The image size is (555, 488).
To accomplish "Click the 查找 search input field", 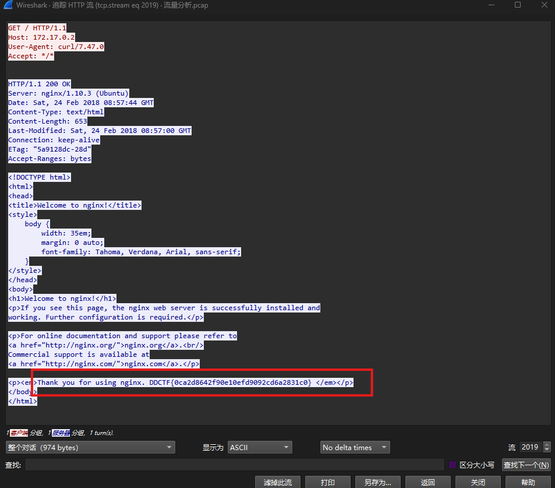I will (234, 465).
